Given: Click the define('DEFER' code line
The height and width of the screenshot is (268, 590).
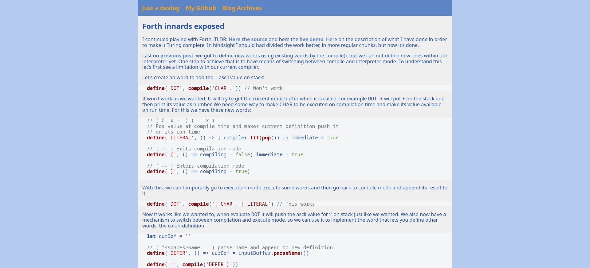Looking at the screenshot, I should tap(228, 253).
